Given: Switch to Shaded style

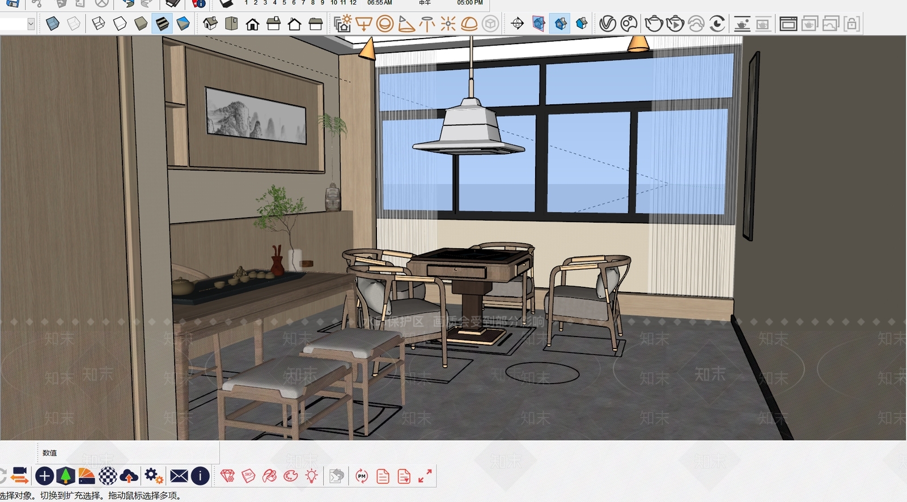Looking at the screenshot, I should coord(141,24).
